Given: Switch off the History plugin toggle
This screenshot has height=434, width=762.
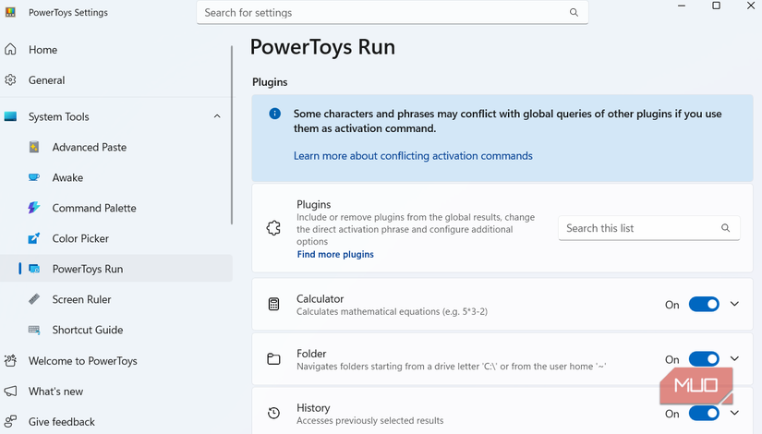Looking at the screenshot, I should [x=704, y=414].
